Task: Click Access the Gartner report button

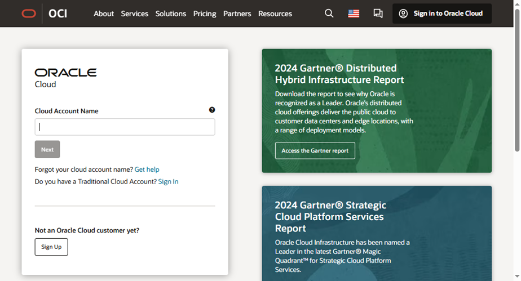Action: pos(315,150)
